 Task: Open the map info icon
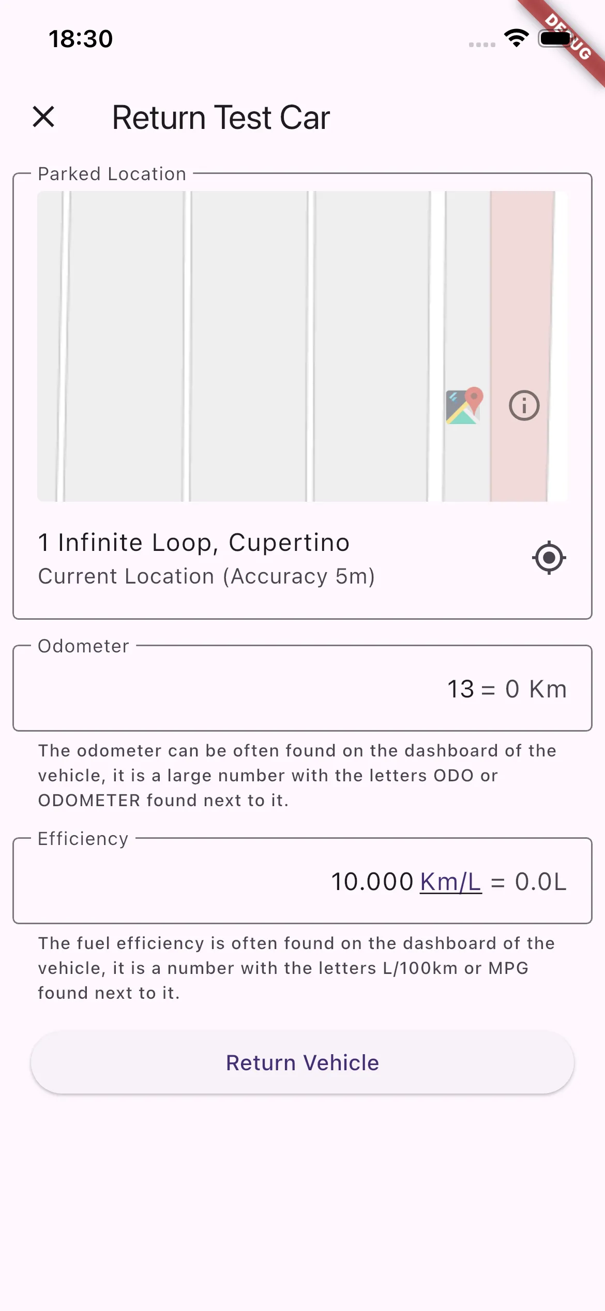524,405
